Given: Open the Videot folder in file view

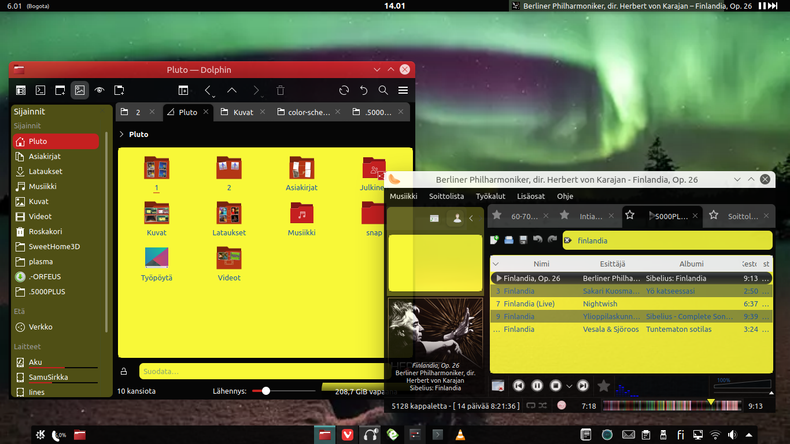Looking at the screenshot, I should click(x=229, y=258).
